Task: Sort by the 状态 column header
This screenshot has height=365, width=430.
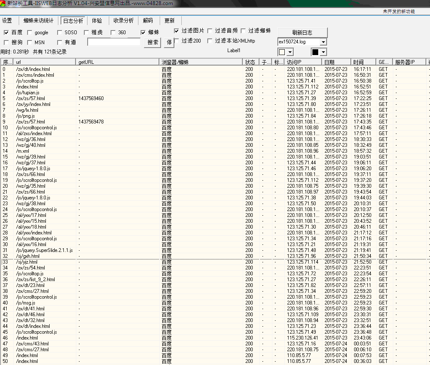Action: tap(251, 62)
